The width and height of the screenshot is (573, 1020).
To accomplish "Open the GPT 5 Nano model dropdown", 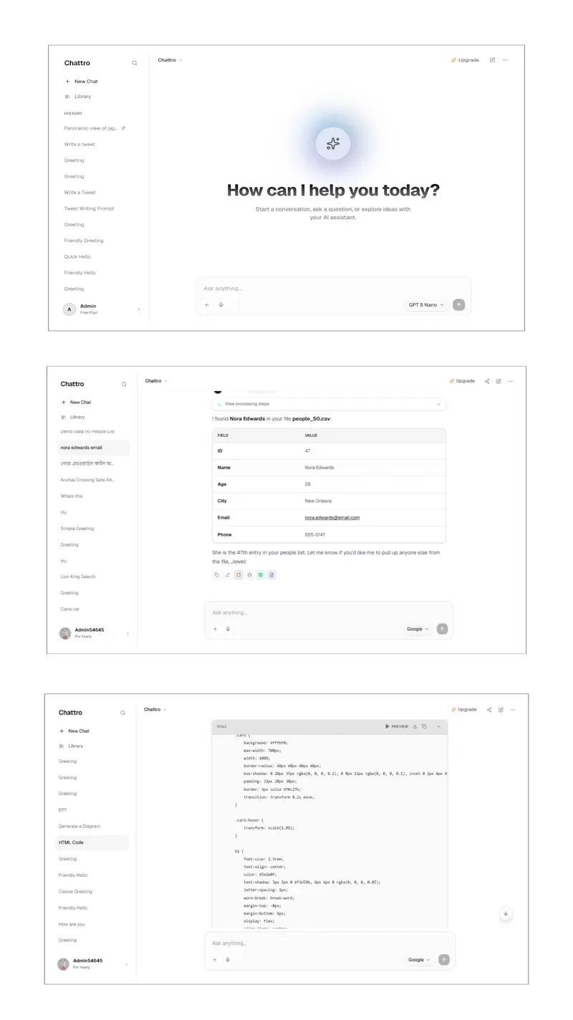I will click(x=427, y=305).
